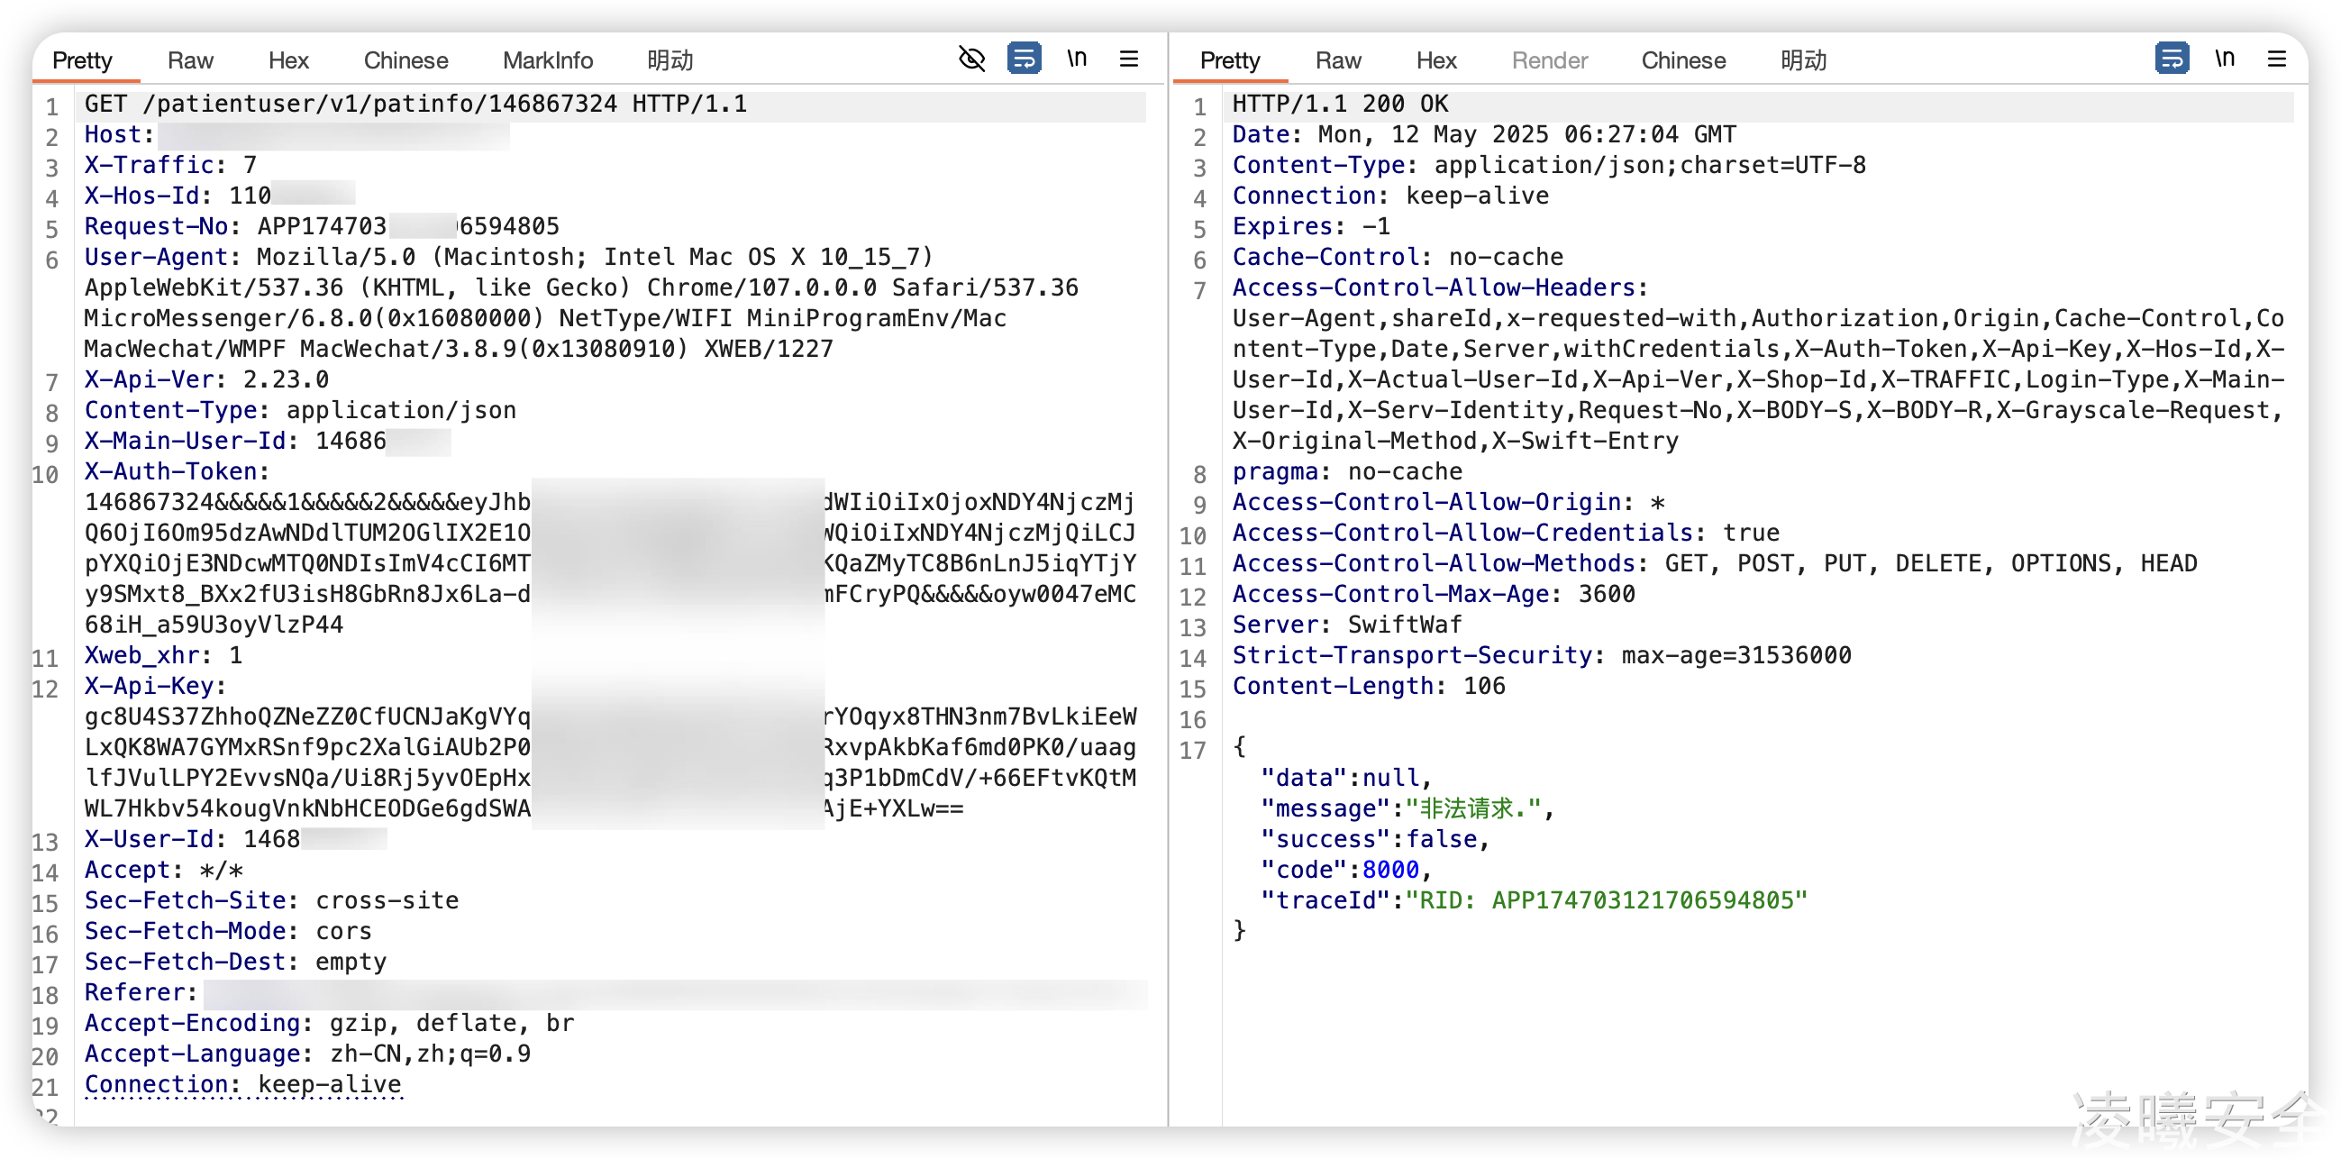Click the GET request line text
Viewport: 2341px width, 1159px height.
[415, 105]
